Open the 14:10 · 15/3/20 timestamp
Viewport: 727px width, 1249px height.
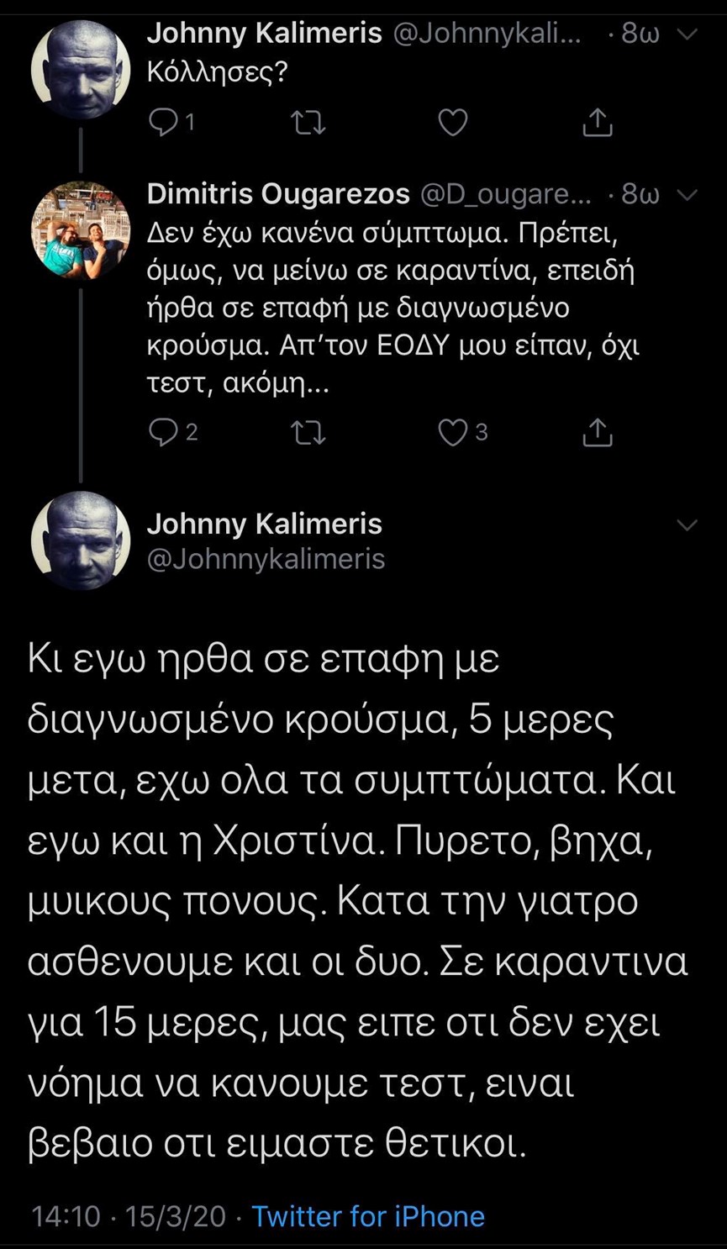coord(129,1216)
